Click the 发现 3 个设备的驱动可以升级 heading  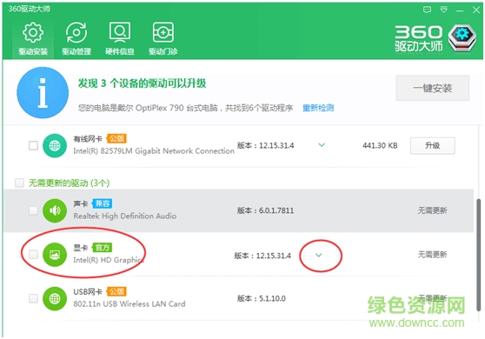[x=142, y=83]
